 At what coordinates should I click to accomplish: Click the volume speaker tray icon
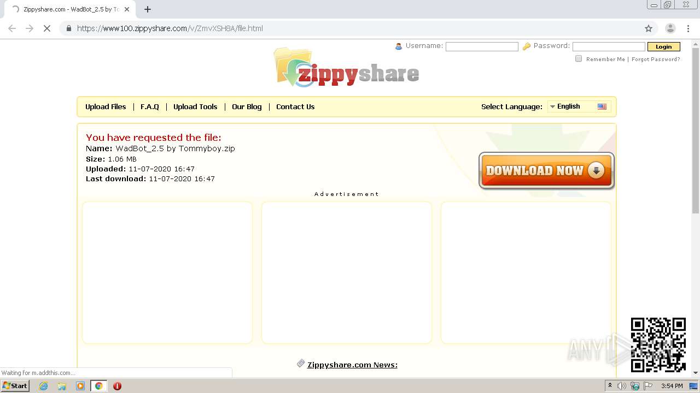(x=622, y=386)
